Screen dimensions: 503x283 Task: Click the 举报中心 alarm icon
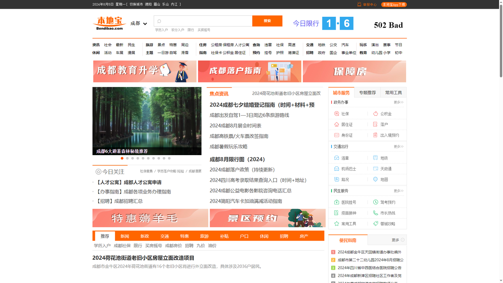[359, 4]
